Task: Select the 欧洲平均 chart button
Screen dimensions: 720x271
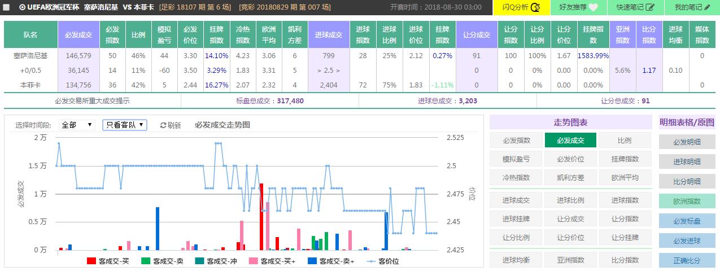Action: [625, 177]
